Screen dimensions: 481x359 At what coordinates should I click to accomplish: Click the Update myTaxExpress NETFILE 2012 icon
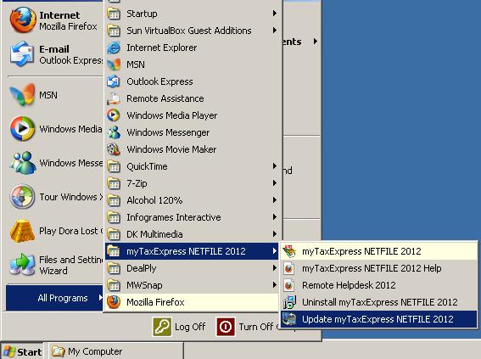point(289,319)
